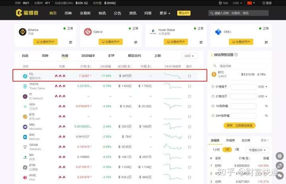Open the USD currency dropdown in top bar
This screenshot has height=184, width=286.
coord(237,3)
